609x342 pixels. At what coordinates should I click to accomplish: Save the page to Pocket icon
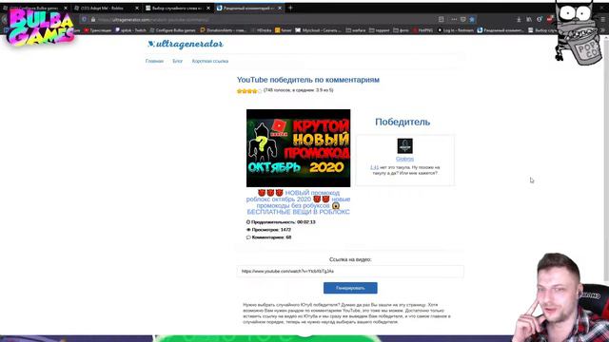(463, 19)
